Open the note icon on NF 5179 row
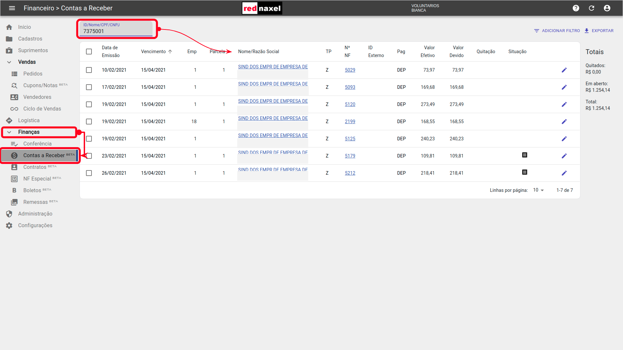Image resolution: width=623 pixels, height=350 pixels. pyautogui.click(x=525, y=155)
